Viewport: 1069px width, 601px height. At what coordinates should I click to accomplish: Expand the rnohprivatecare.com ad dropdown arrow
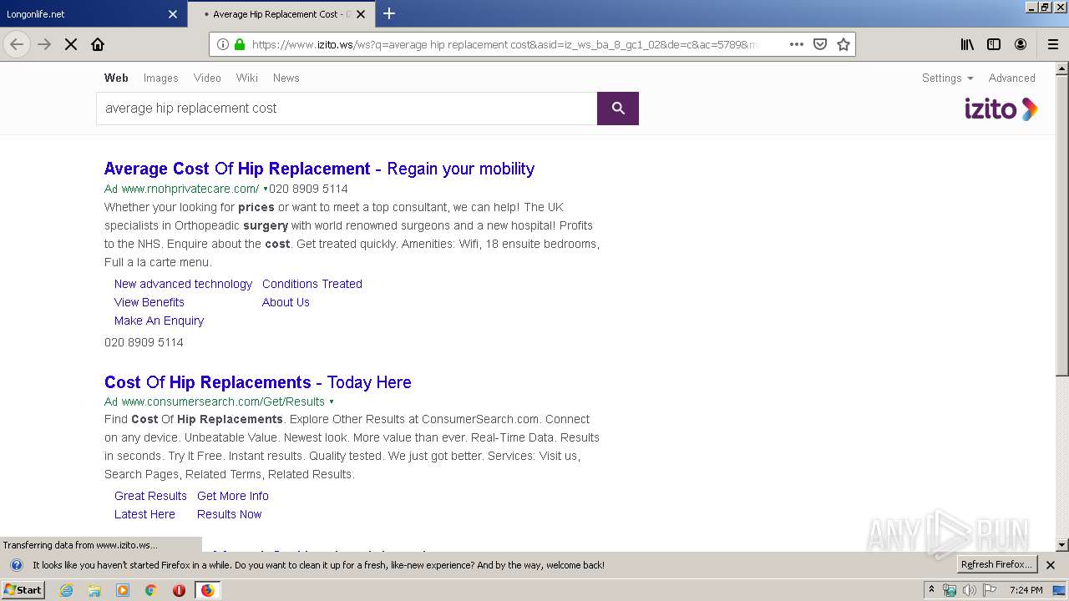[x=265, y=189]
